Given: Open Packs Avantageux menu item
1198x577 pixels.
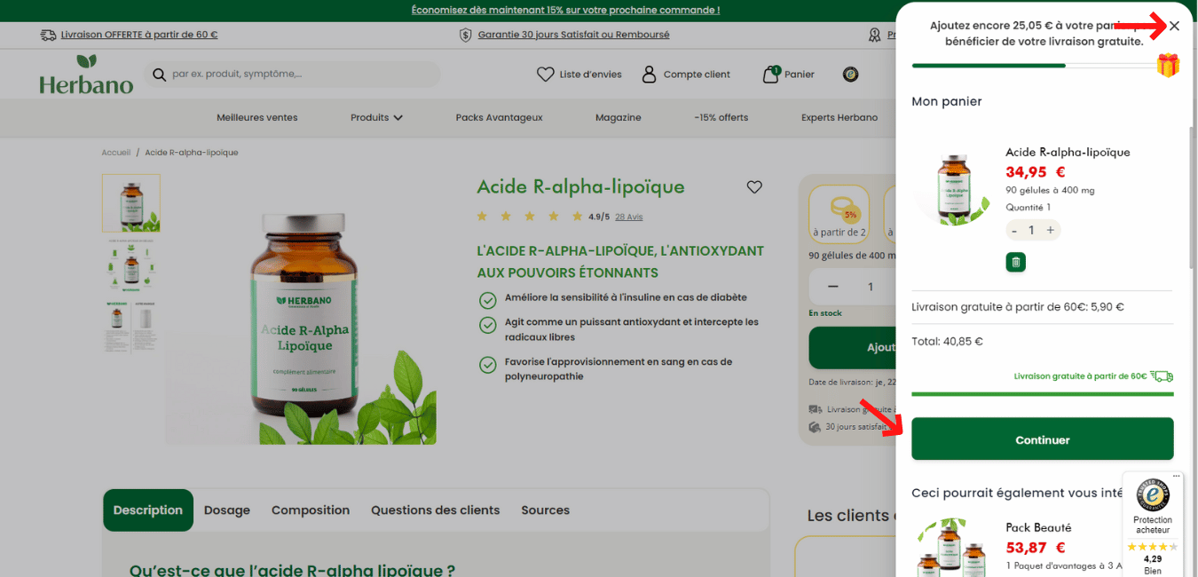Looking at the screenshot, I should point(499,117).
